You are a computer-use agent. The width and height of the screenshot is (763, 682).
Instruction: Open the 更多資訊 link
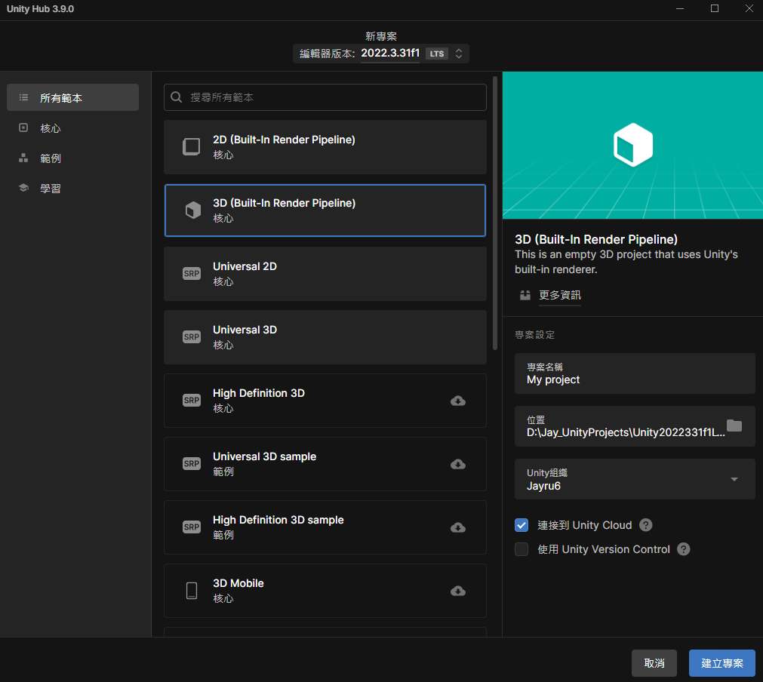point(559,295)
